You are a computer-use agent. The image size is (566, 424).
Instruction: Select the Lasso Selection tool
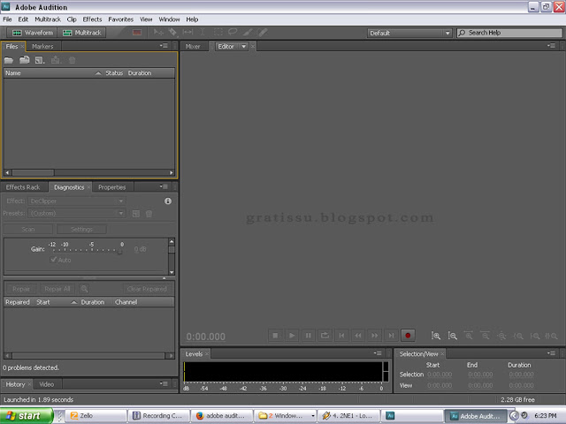pyautogui.click(x=233, y=32)
